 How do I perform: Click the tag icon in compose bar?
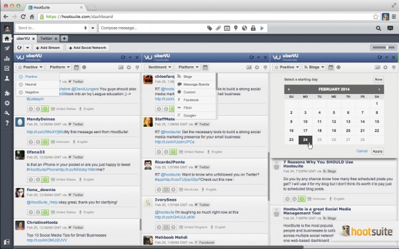[x=210, y=28]
